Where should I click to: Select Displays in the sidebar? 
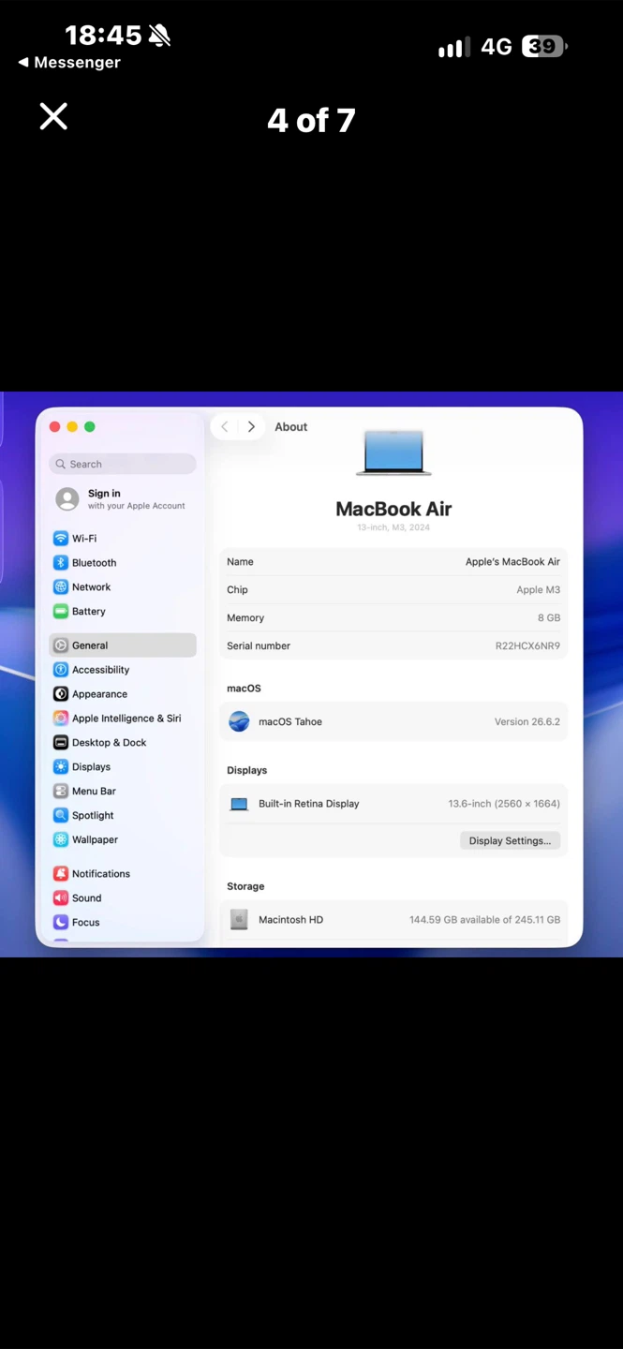click(x=123, y=767)
